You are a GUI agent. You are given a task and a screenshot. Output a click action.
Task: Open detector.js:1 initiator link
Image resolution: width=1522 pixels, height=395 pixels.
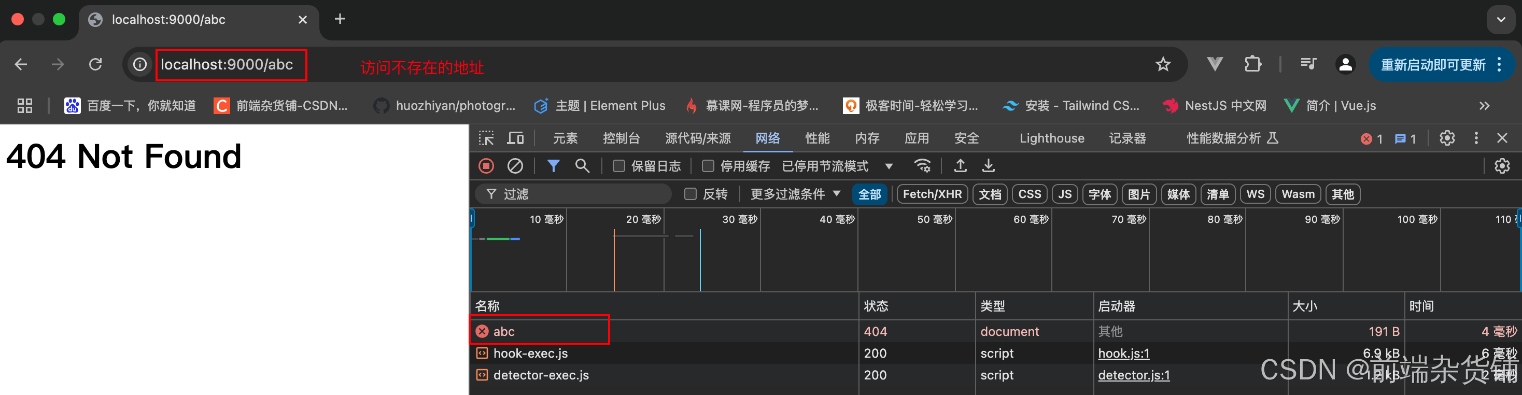tap(1133, 375)
